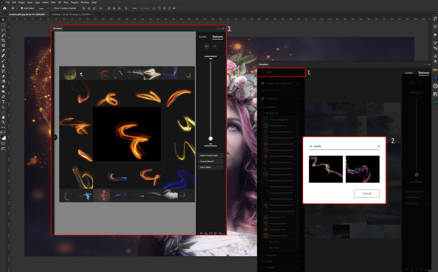Select the Brush tool
Image resolution: width=438 pixels, height=272 pixels.
point(3,61)
